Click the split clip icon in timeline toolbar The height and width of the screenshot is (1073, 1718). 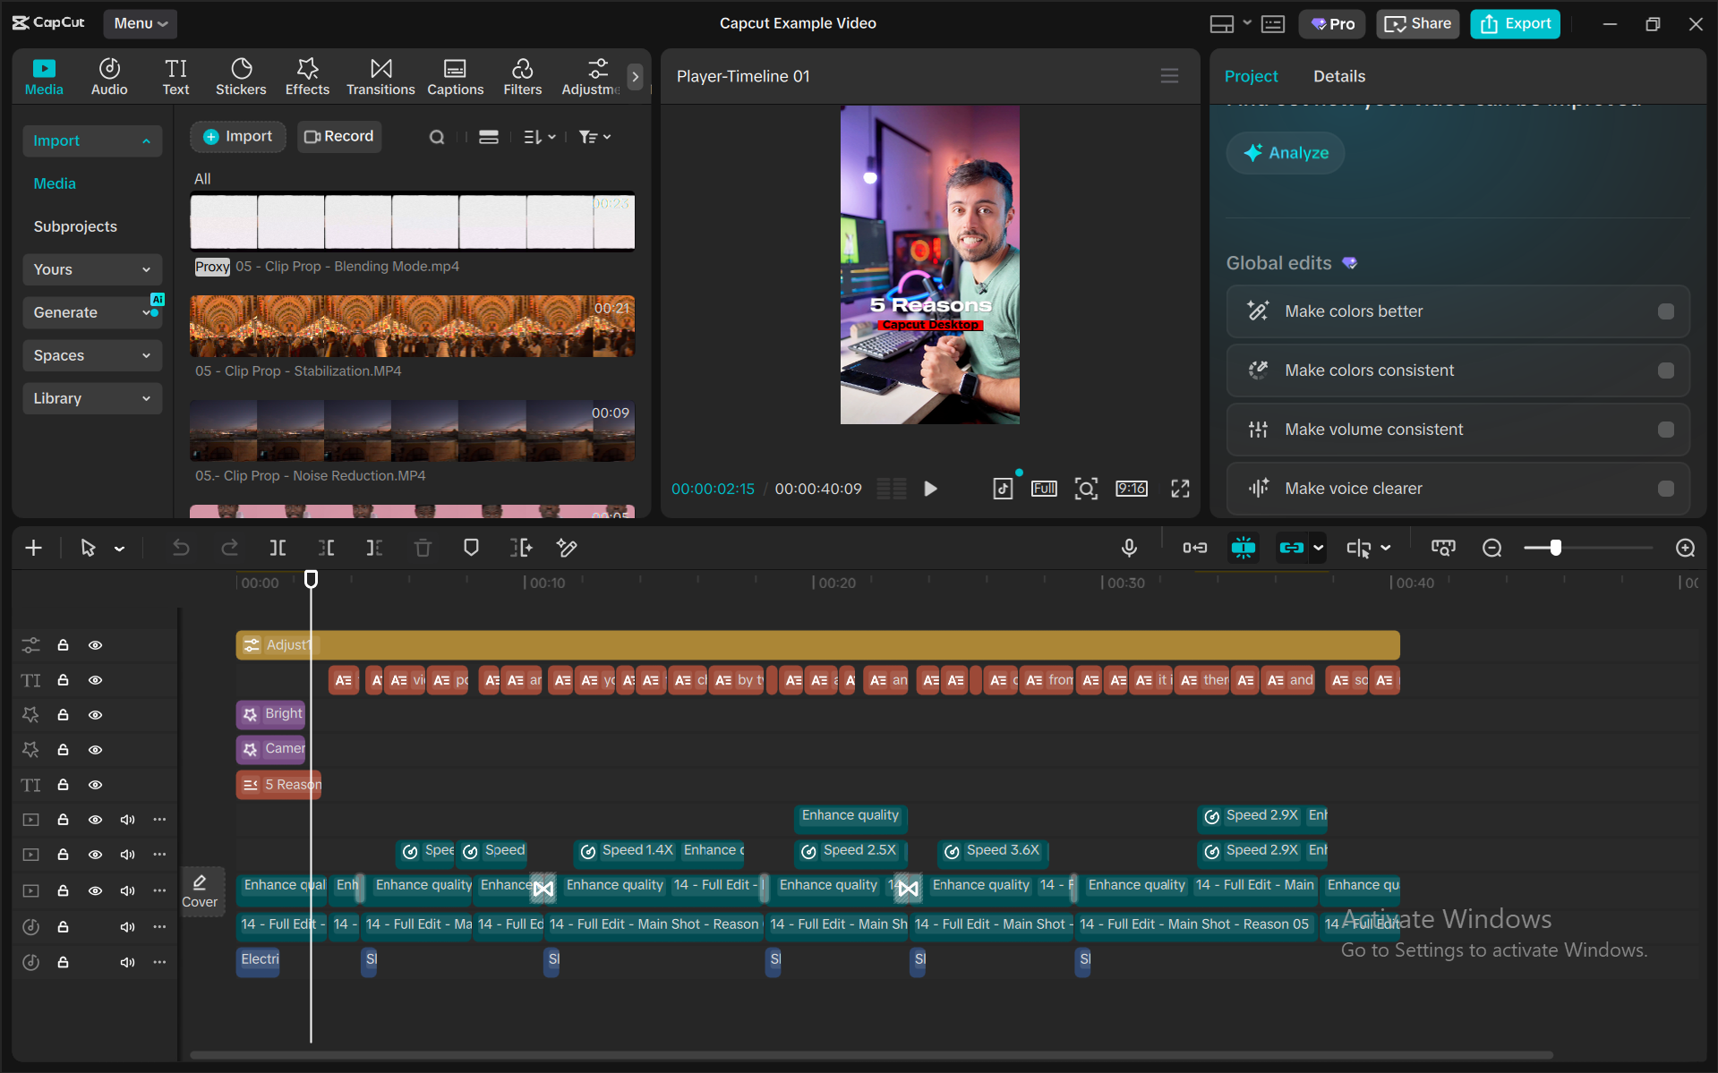(x=278, y=548)
